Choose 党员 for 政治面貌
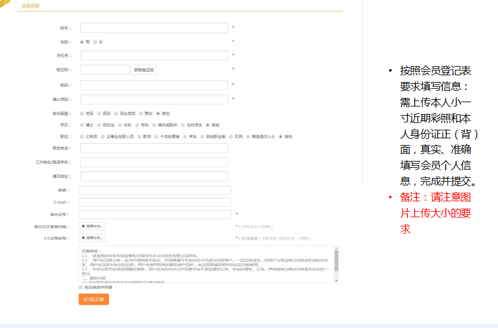 [x=82, y=113]
